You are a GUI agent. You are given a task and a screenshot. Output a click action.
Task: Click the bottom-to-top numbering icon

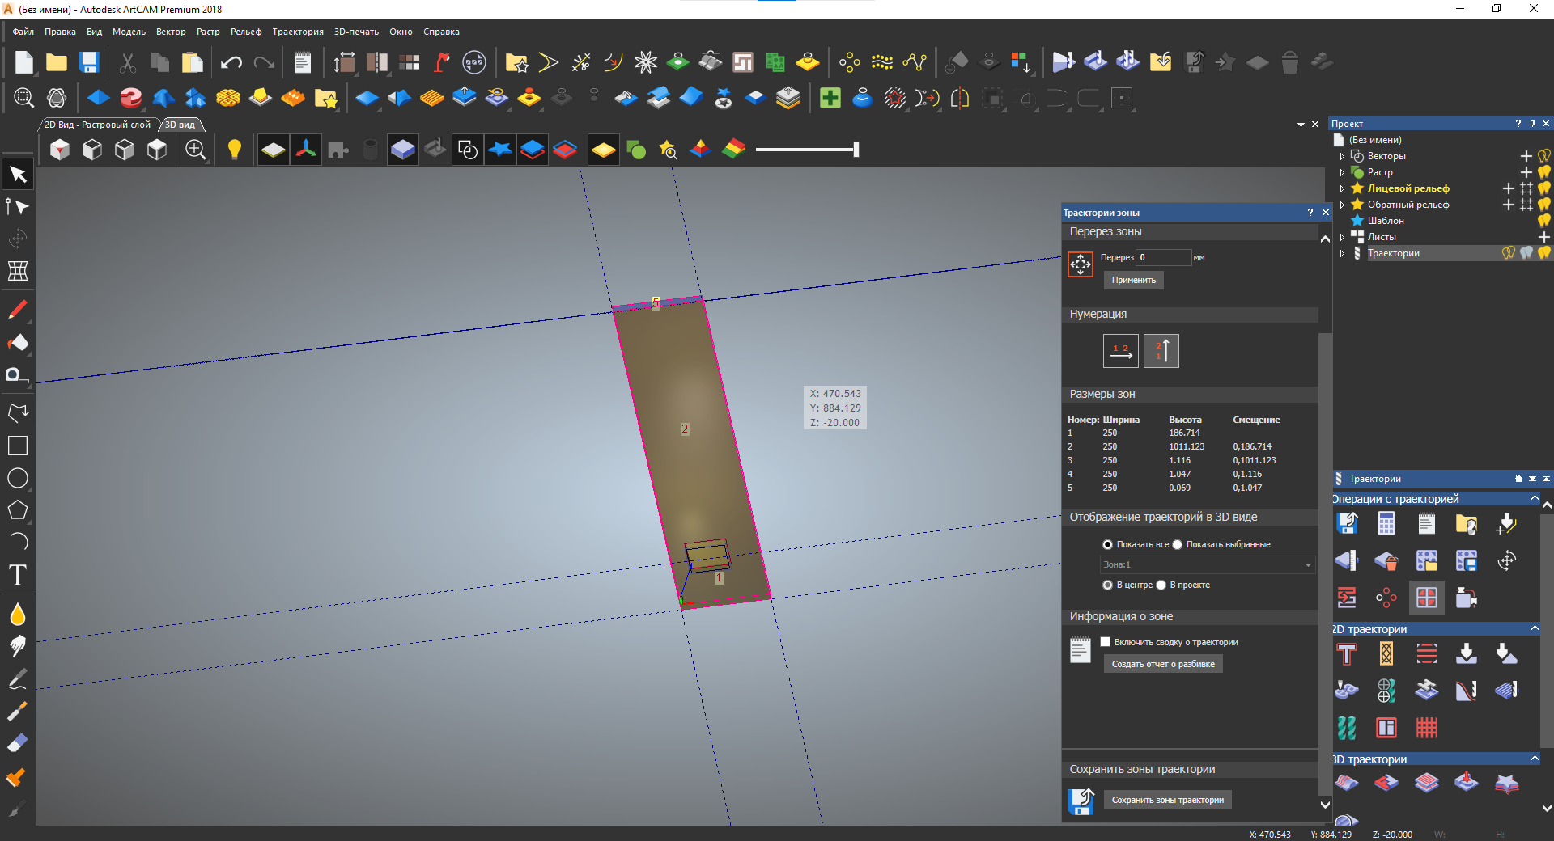point(1161,351)
